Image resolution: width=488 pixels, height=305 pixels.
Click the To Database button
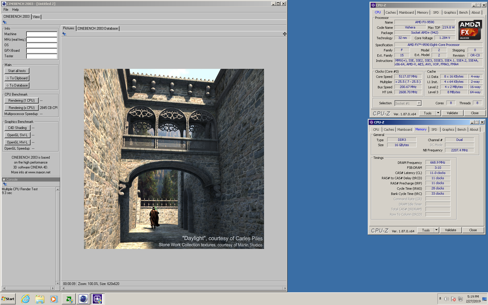point(17,85)
